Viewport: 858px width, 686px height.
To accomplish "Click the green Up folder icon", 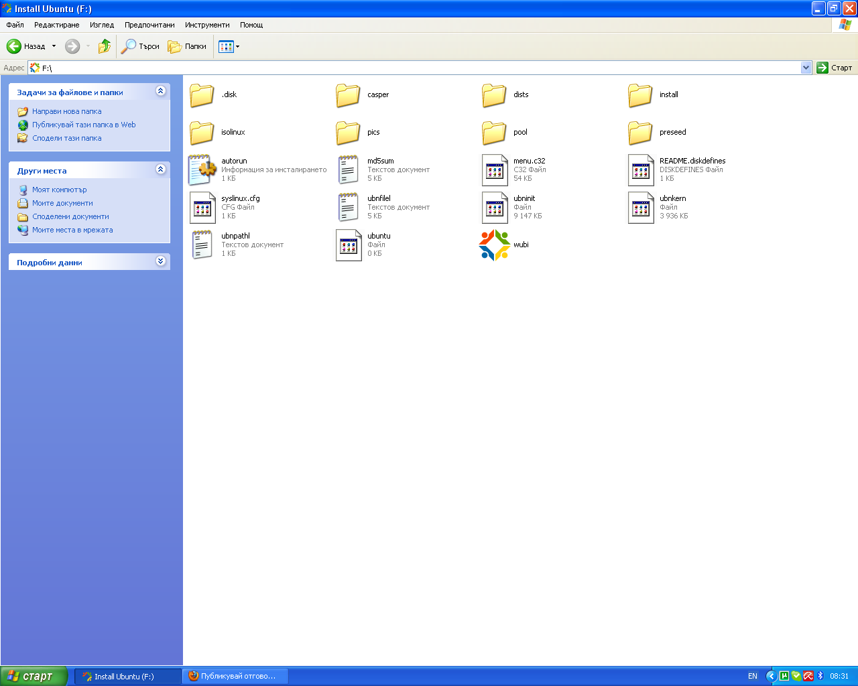I will (104, 46).
